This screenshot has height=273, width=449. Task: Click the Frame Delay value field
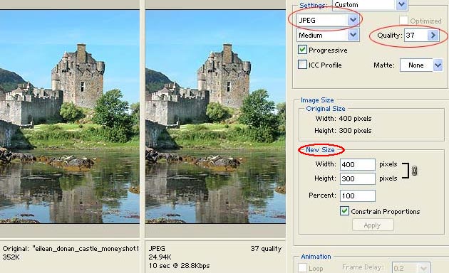point(406,268)
